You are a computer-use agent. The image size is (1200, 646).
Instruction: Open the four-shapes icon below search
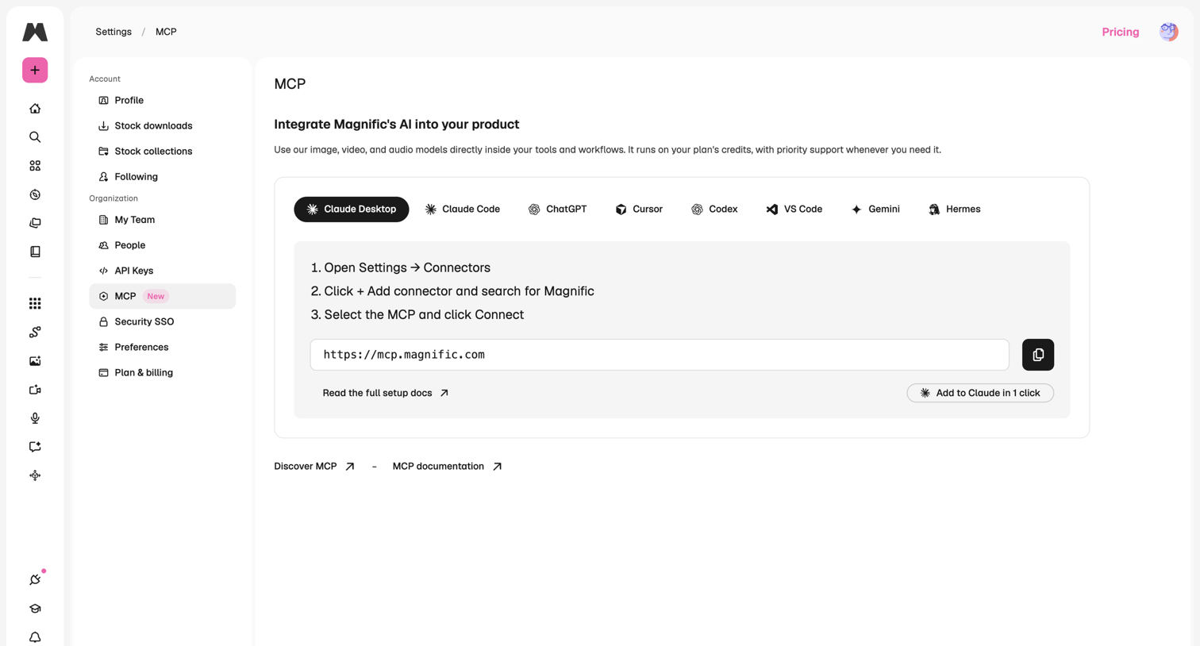(35, 166)
